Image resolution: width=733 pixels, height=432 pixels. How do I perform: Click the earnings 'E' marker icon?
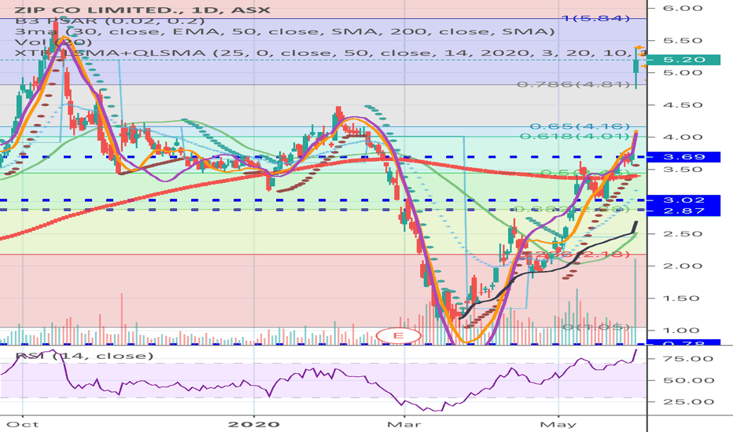[398, 335]
